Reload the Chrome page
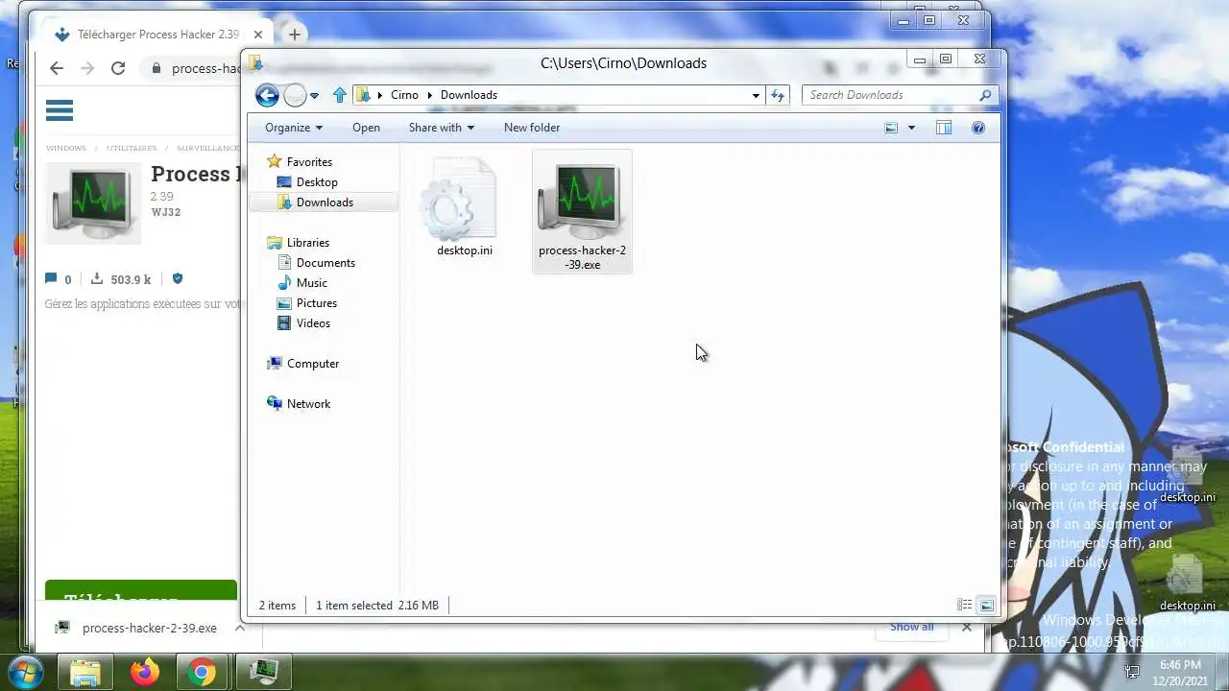Image resolution: width=1229 pixels, height=691 pixels. point(118,68)
